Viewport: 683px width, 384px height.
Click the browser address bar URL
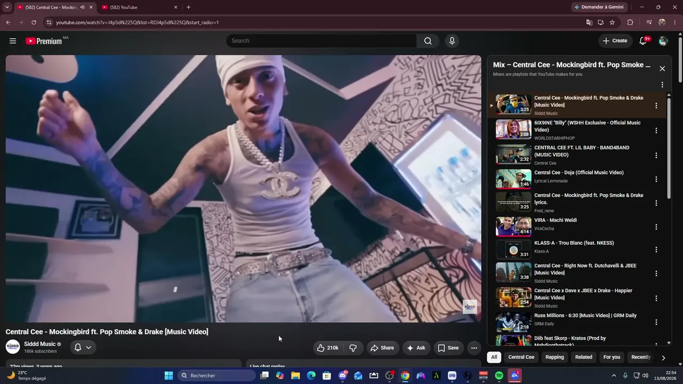coord(138,22)
